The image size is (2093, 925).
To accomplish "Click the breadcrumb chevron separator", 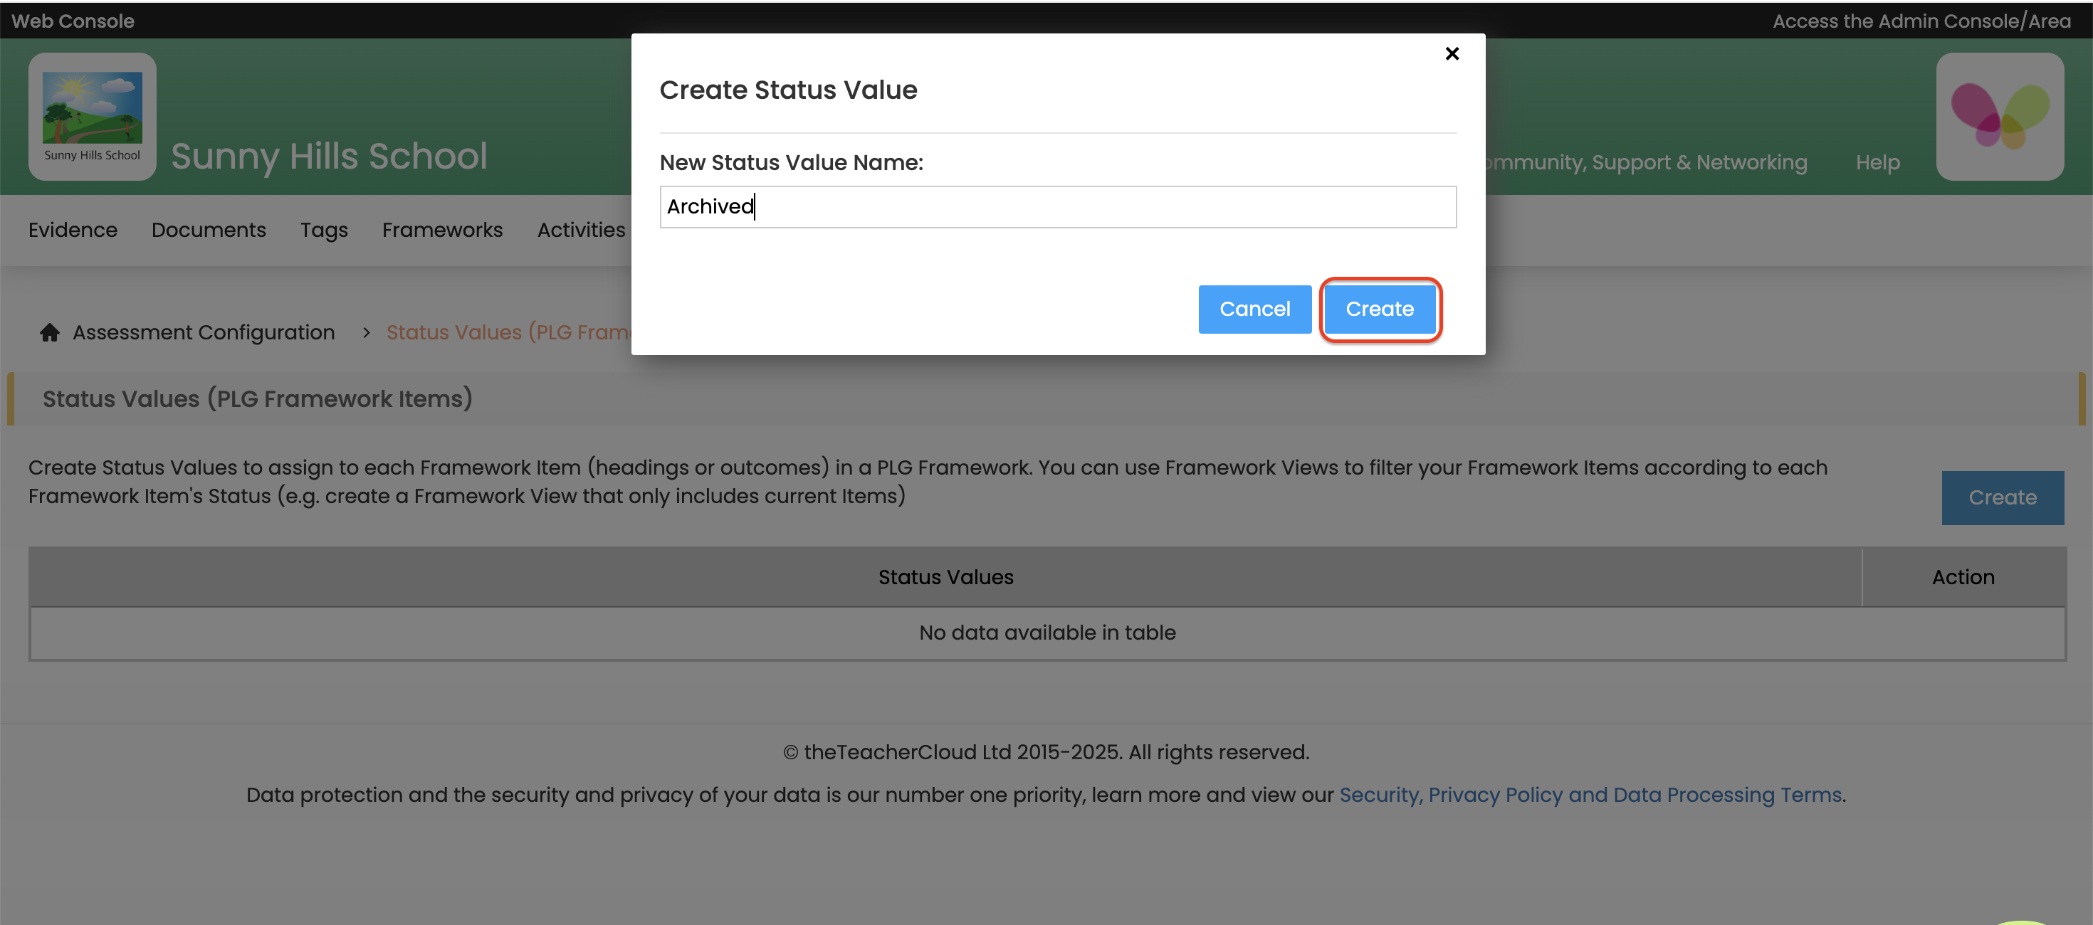I will [366, 332].
